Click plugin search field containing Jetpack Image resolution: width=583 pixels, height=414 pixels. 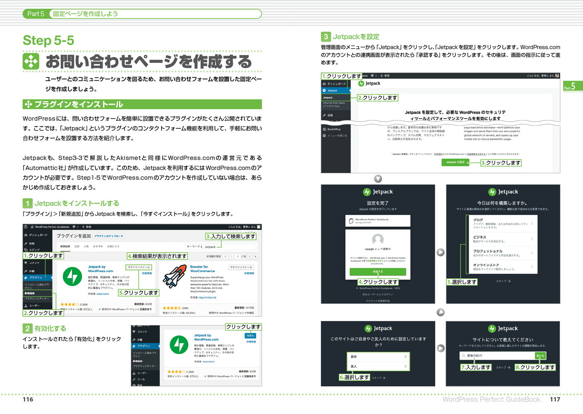click(x=230, y=247)
